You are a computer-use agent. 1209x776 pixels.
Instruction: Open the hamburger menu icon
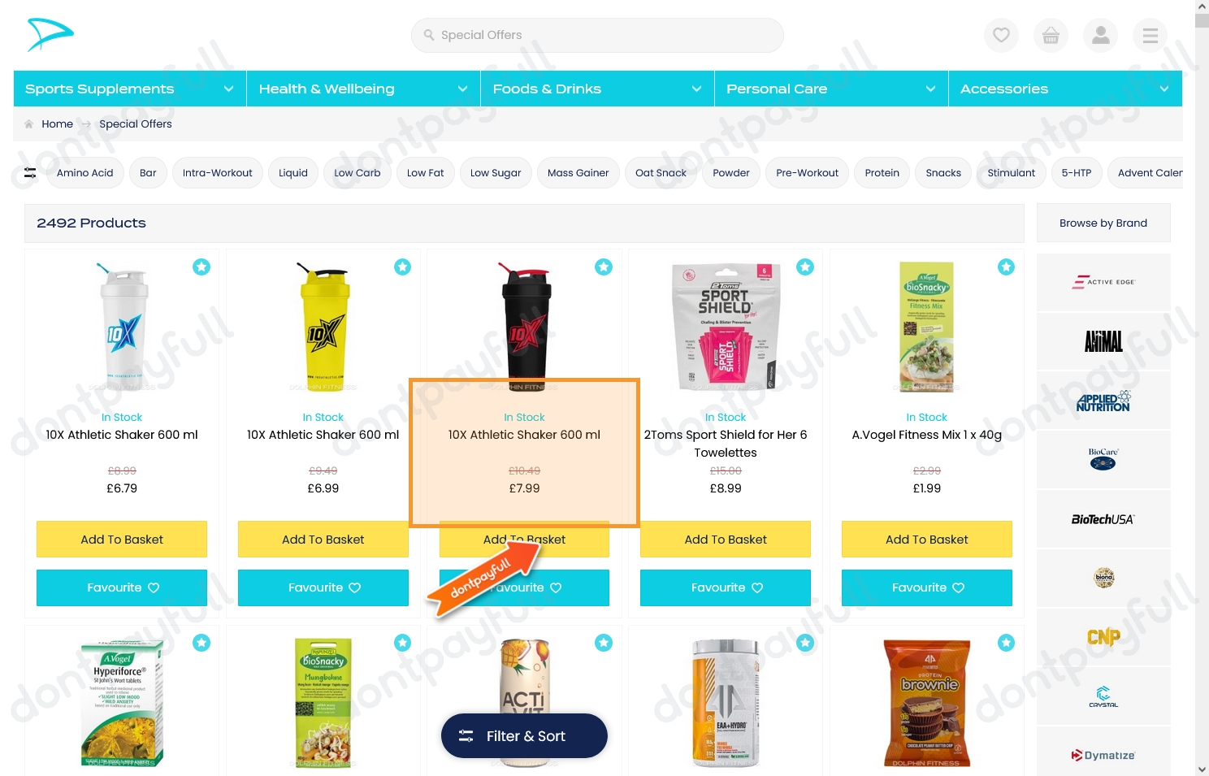coord(1150,35)
